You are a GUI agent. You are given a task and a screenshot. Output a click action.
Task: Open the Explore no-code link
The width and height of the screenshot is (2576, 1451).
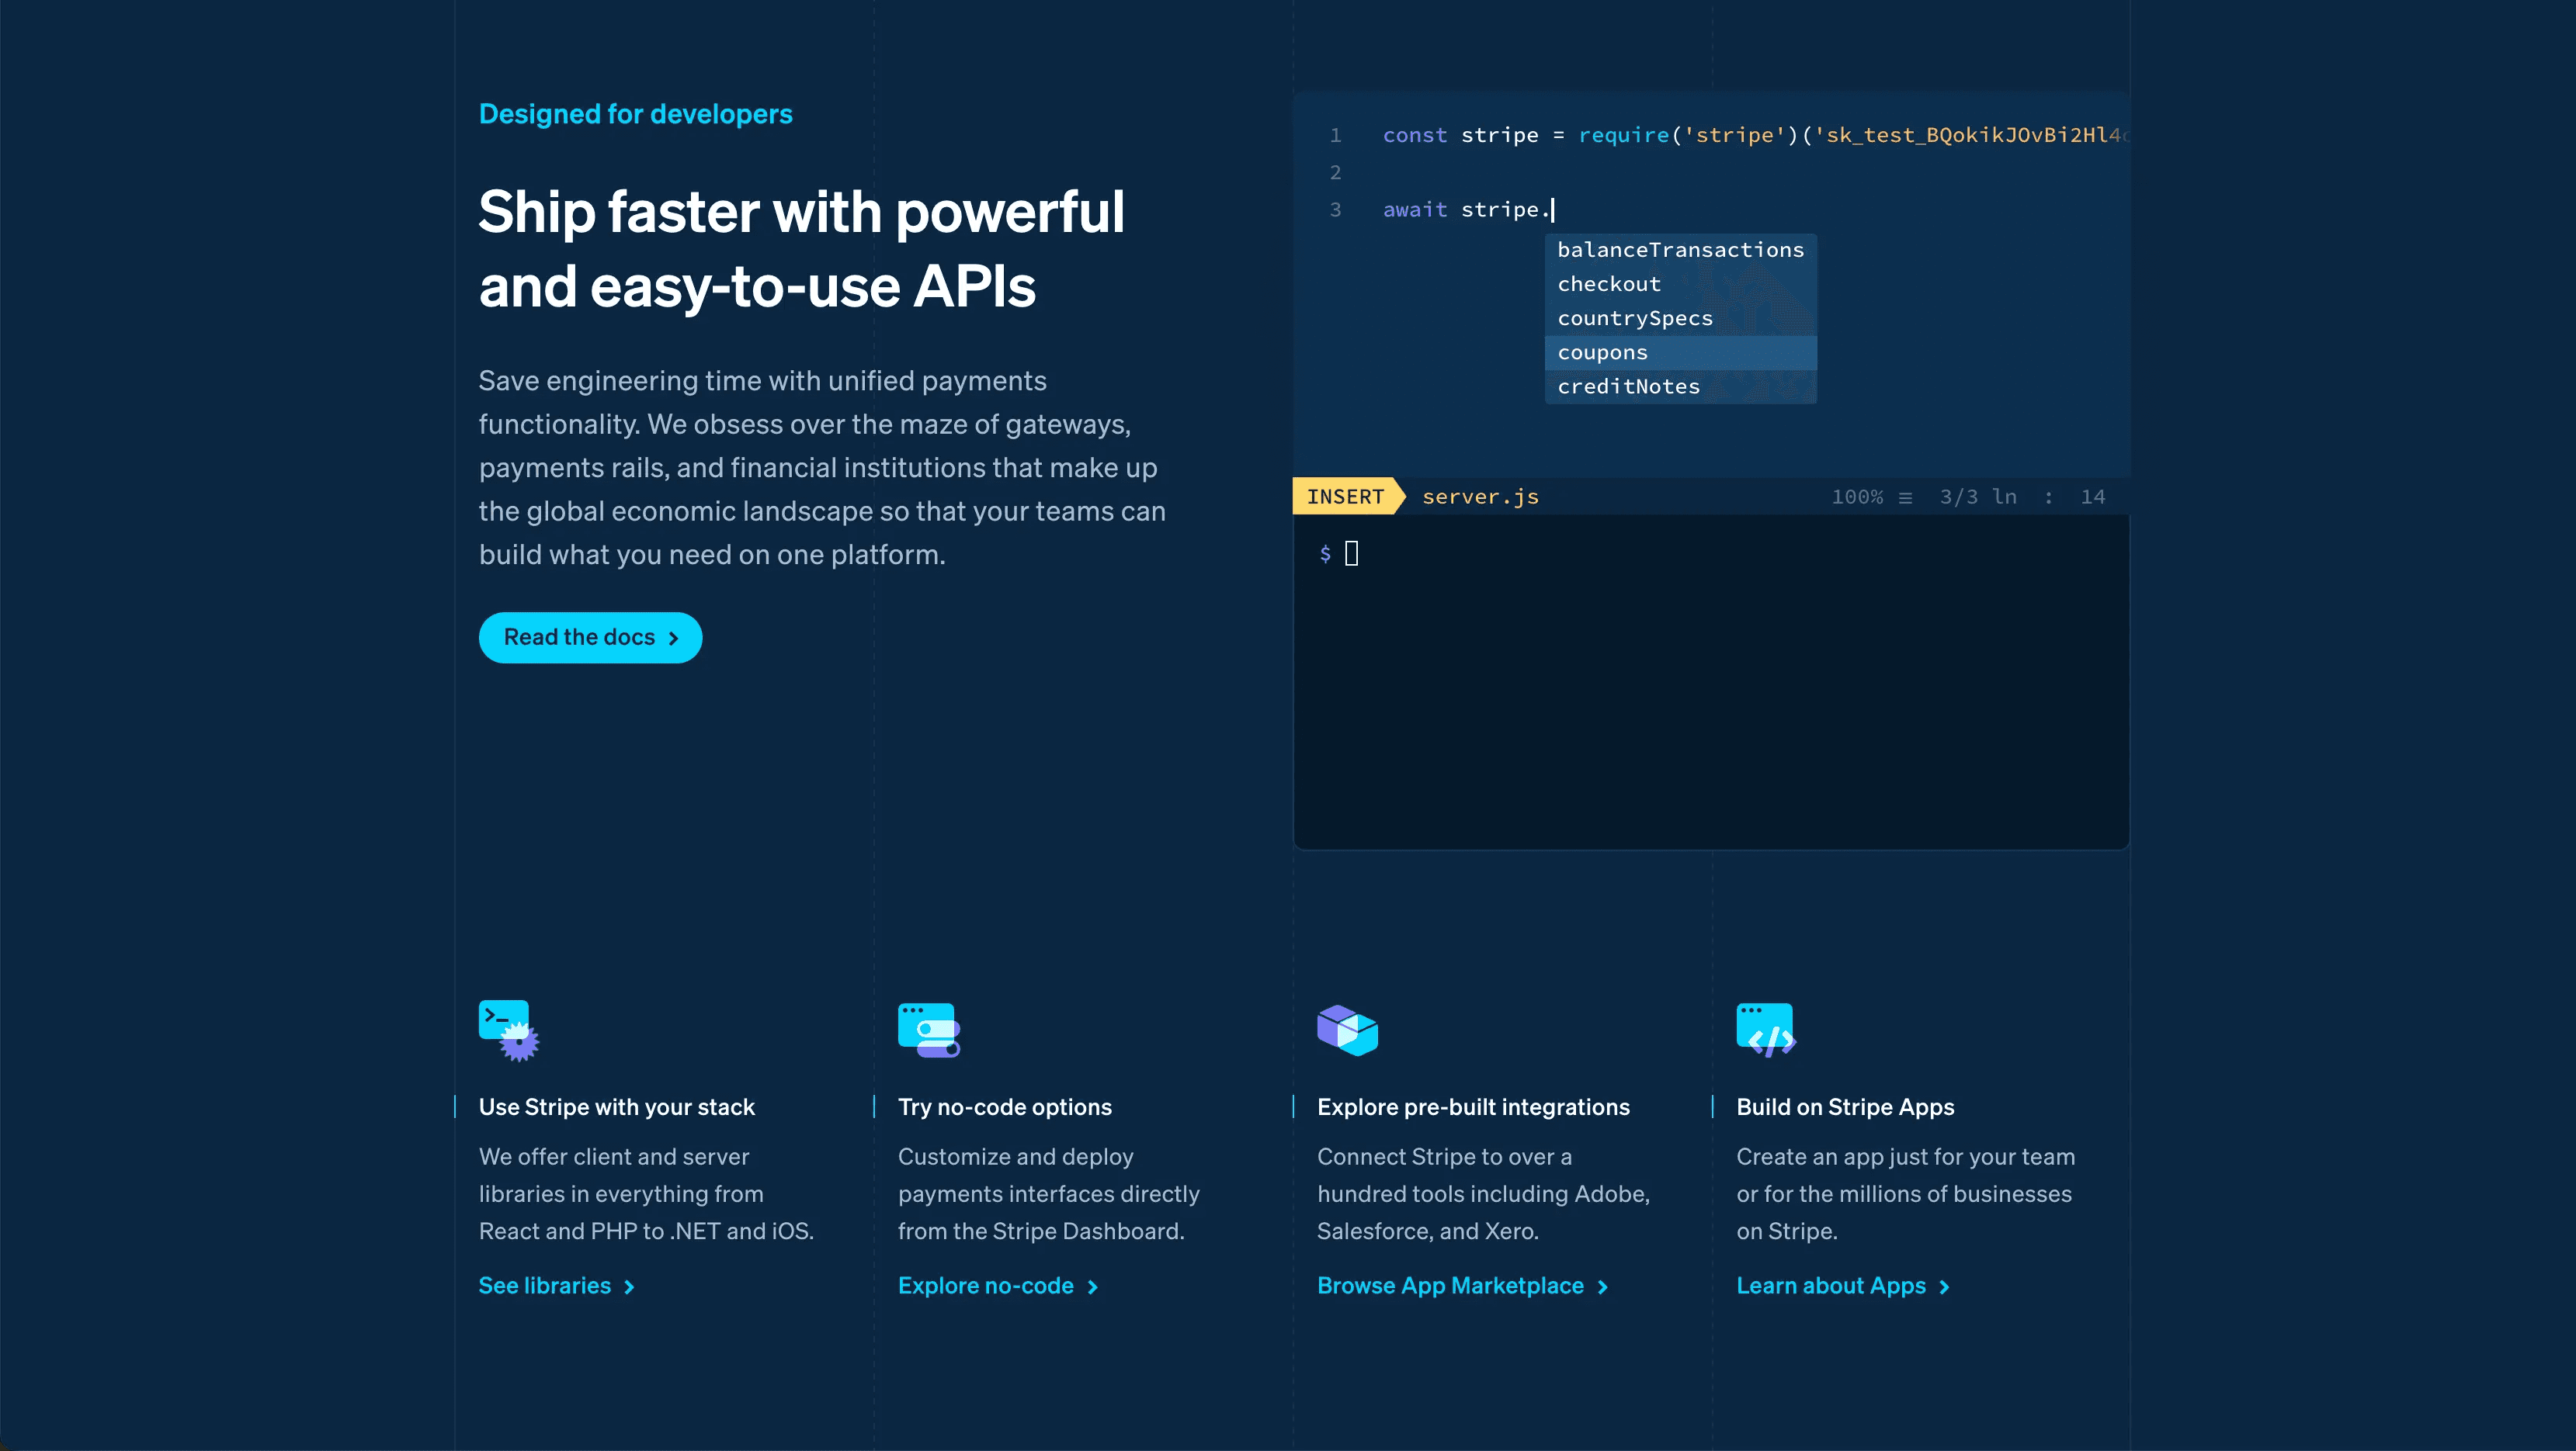[x=998, y=1287]
